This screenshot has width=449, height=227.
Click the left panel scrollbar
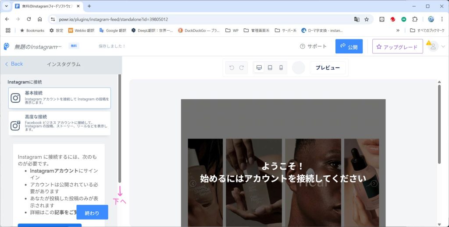pyautogui.click(x=120, y=129)
